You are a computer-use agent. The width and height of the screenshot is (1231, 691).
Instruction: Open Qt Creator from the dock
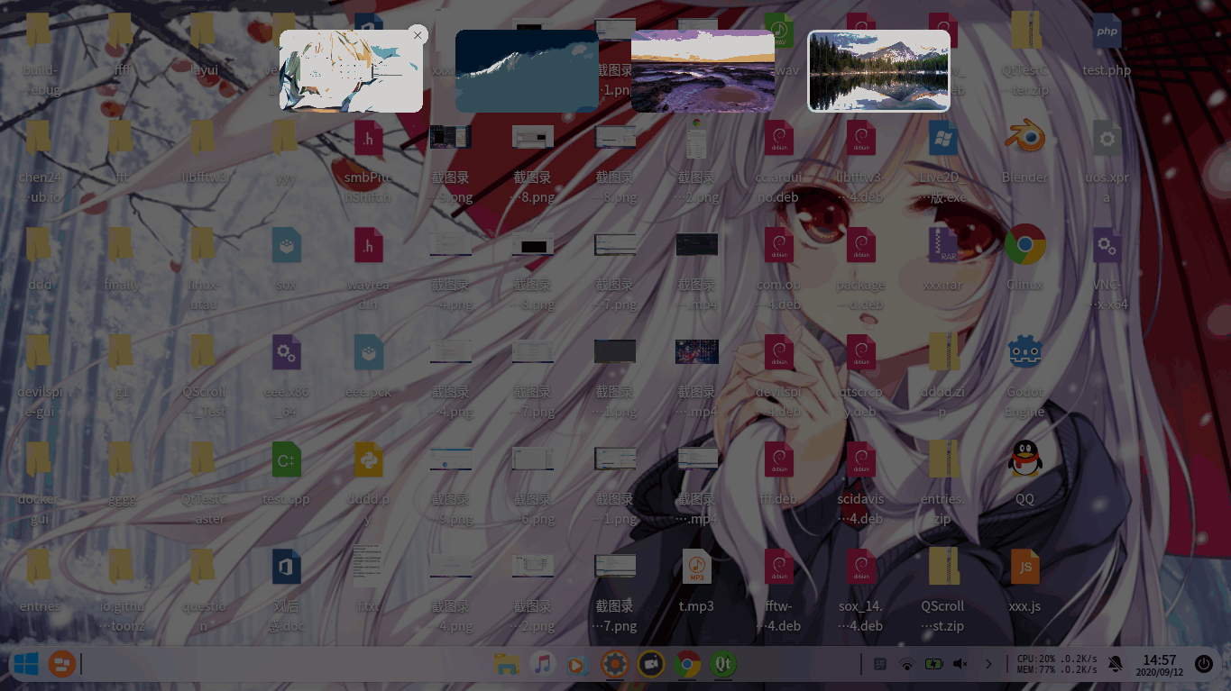(x=722, y=665)
